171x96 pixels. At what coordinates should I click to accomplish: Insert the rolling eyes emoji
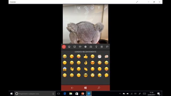[93, 75]
